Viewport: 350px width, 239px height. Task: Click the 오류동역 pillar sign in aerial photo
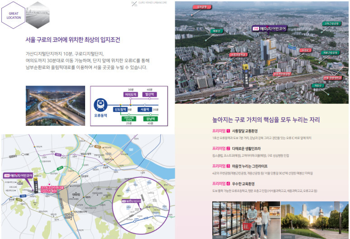coord(246,76)
